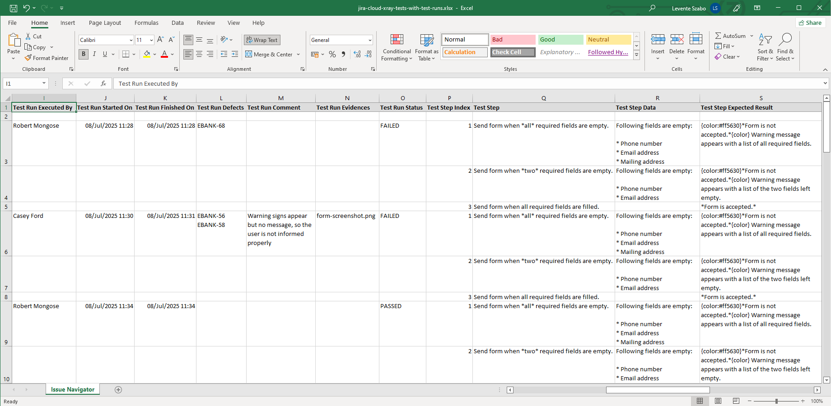
Task: Click the horizontal scrollbar thumb
Action: [x=658, y=390]
